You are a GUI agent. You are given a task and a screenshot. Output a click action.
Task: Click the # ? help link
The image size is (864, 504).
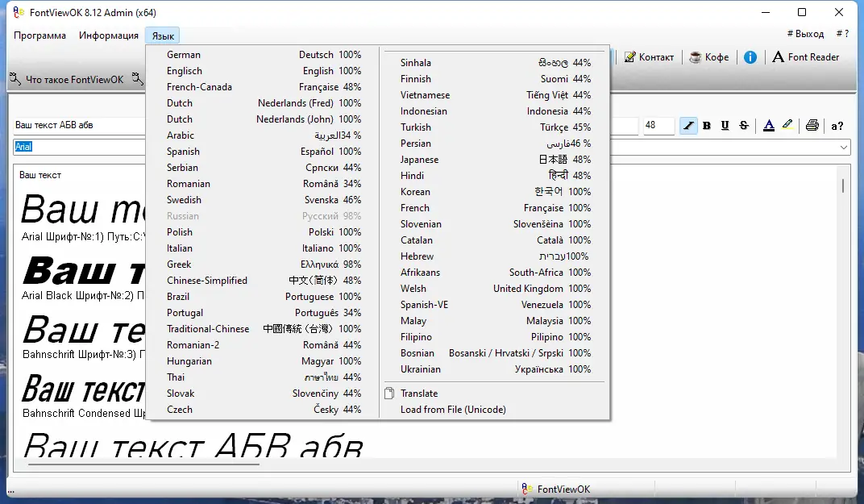[x=842, y=34]
